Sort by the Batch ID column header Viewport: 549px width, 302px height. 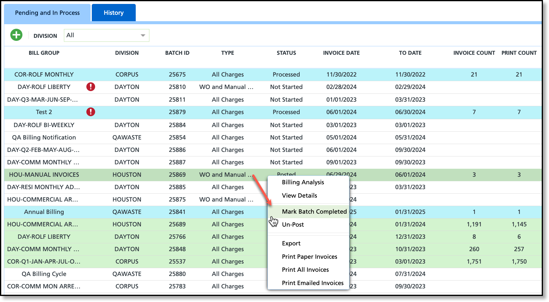tap(177, 53)
